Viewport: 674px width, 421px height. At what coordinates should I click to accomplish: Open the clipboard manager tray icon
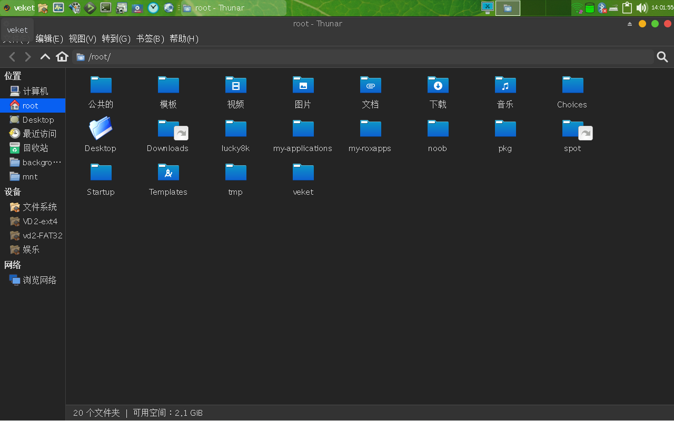pos(627,8)
